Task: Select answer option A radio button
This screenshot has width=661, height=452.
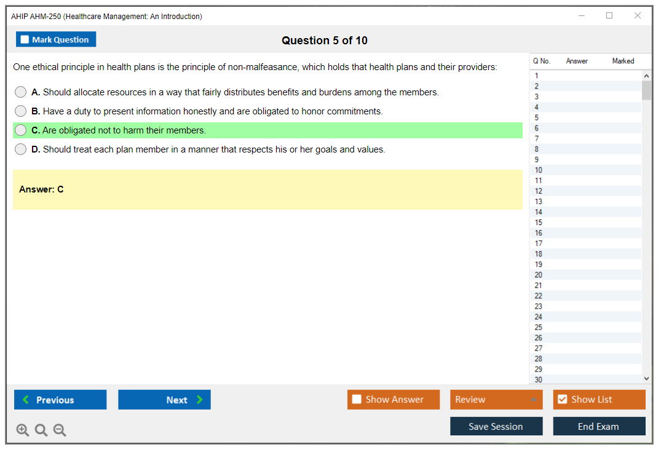Action: 21,92
